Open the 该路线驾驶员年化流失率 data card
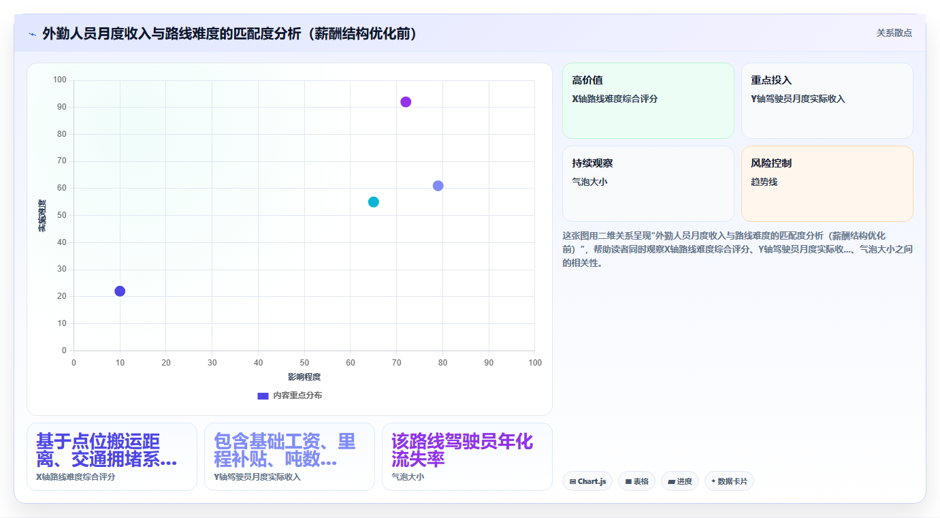Image resolution: width=940 pixels, height=518 pixels. [x=467, y=457]
